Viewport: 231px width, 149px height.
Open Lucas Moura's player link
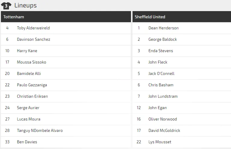pos(29,119)
